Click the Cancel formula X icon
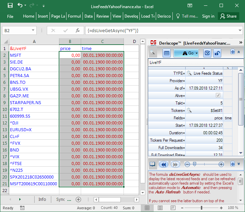Image resolution: width=245 pixels, height=212 pixels. (x=53, y=30)
